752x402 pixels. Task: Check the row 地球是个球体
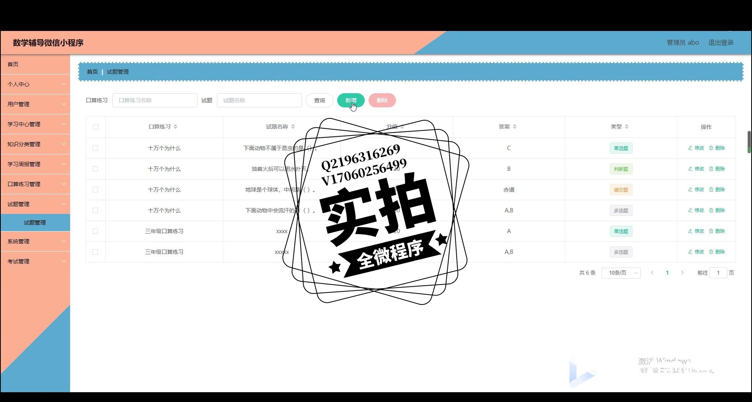95,190
